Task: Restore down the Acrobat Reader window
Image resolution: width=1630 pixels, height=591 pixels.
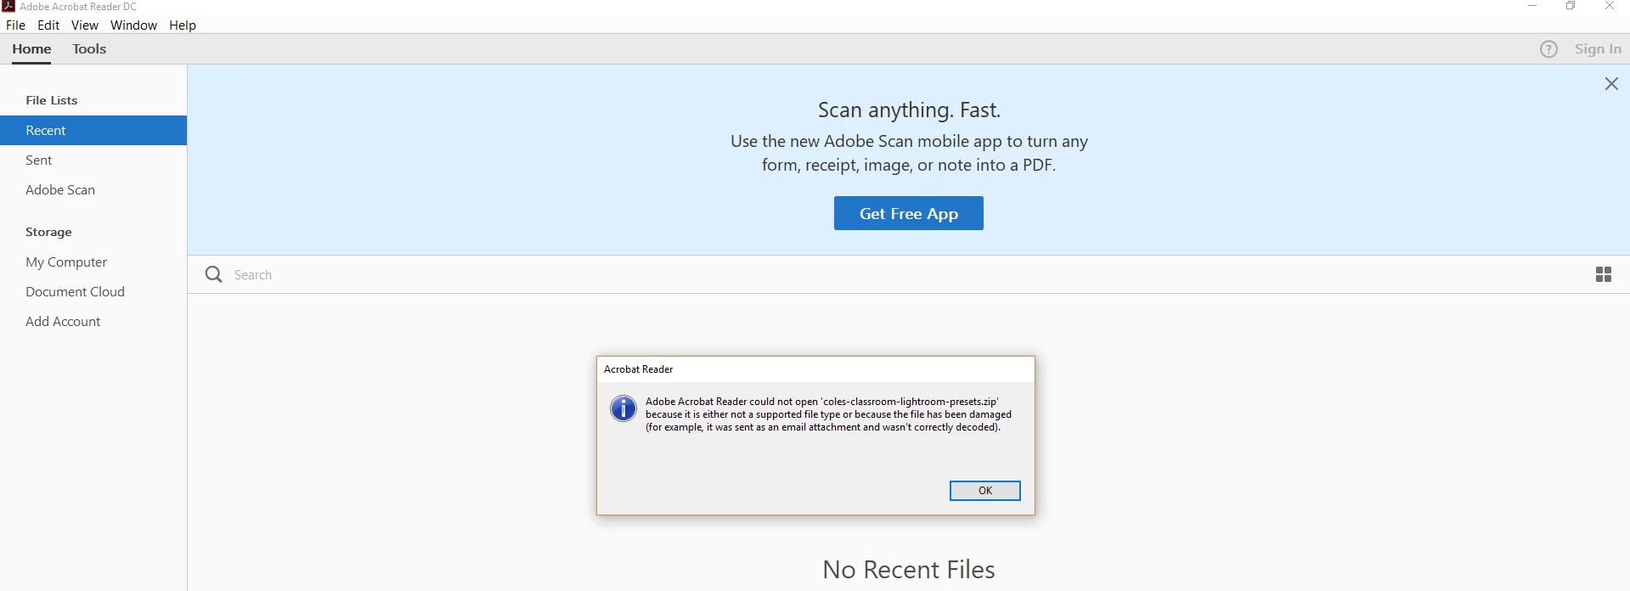Action: [x=1571, y=6]
